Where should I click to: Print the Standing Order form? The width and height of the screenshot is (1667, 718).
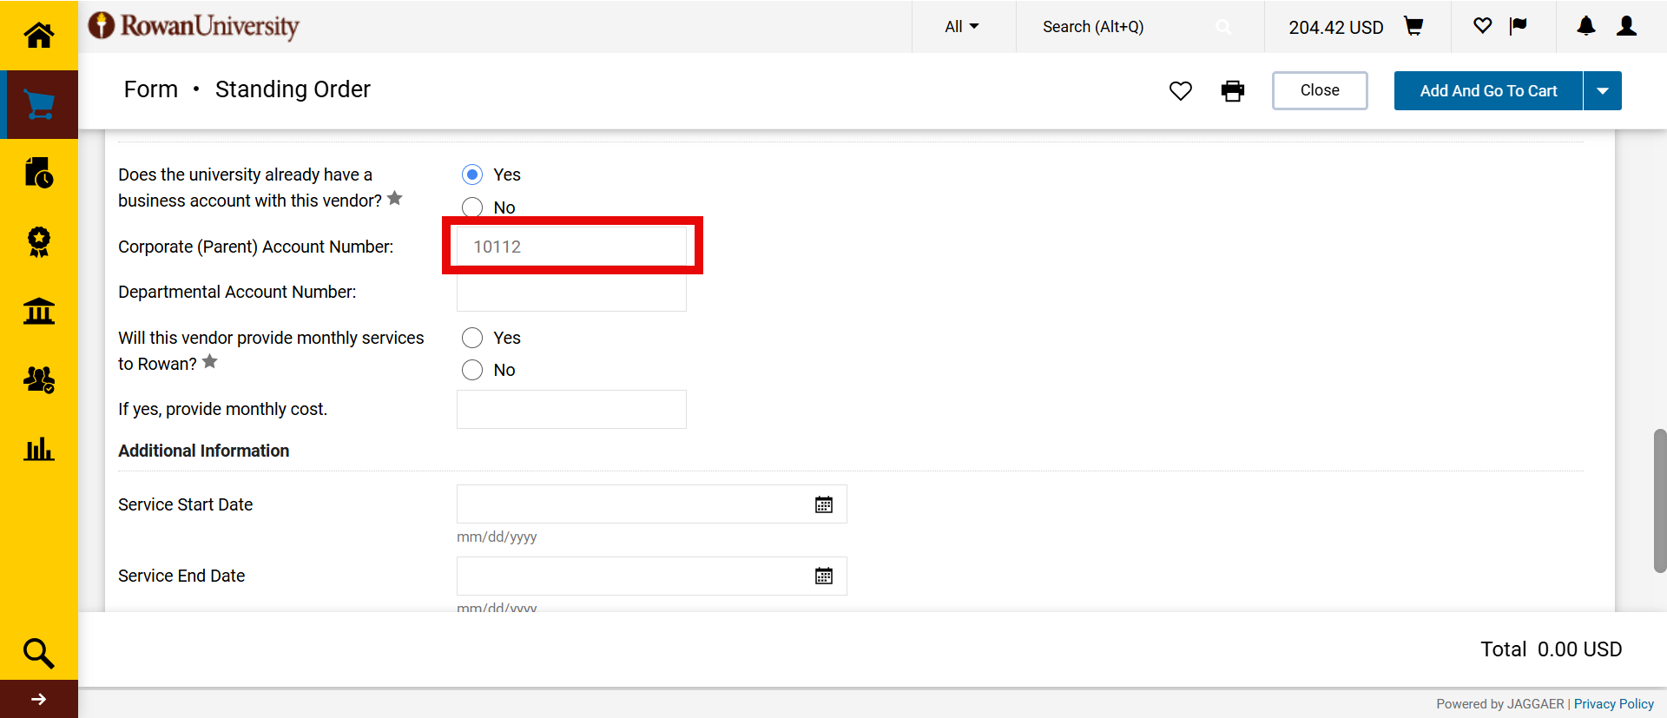[x=1232, y=91]
